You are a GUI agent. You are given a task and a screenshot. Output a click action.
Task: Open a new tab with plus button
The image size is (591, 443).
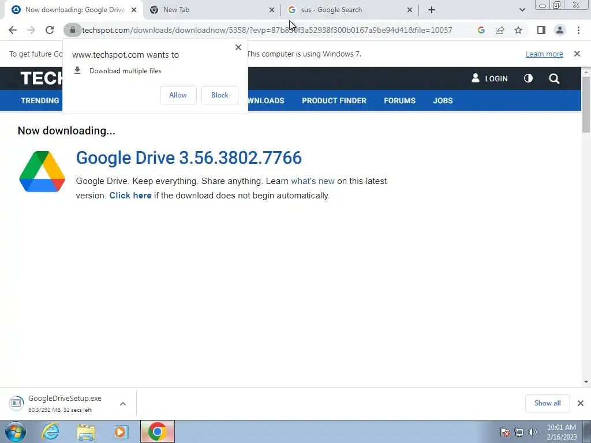pyautogui.click(x=432, y=10)
